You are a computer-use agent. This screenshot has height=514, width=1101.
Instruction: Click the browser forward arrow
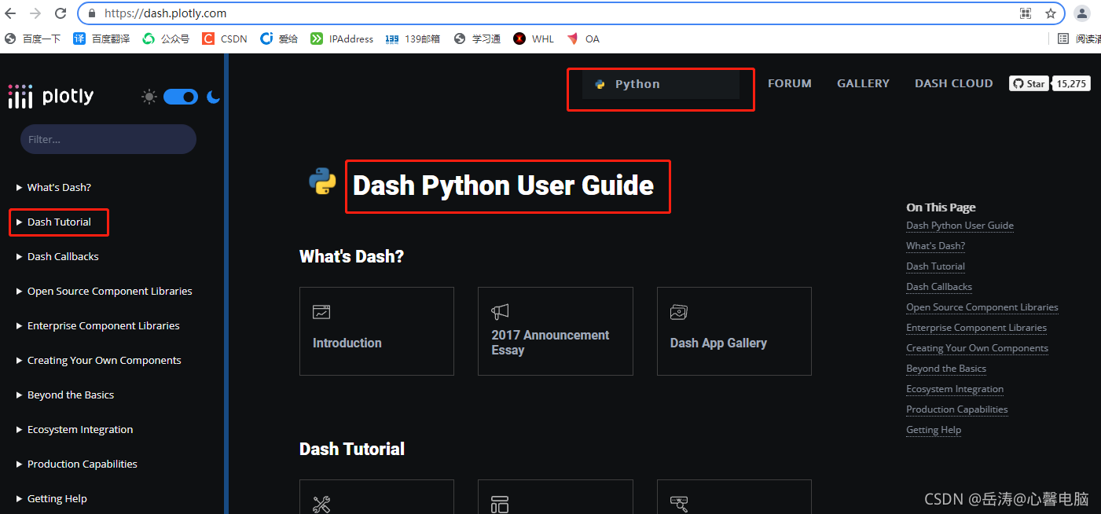coord(35,13)
